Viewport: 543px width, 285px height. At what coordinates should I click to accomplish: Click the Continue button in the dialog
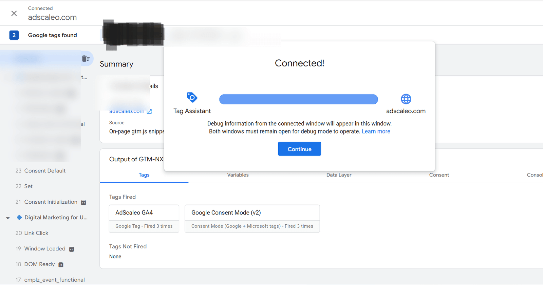pyautogui.click(x=299, y=149)
